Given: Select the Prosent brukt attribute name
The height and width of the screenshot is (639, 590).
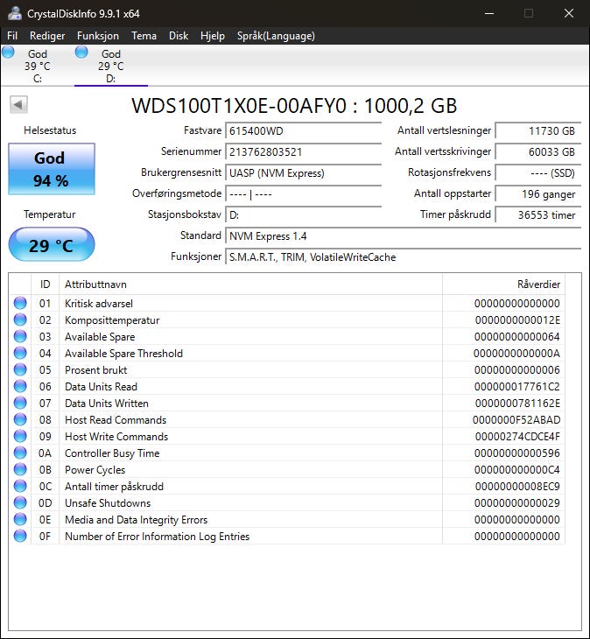Looking at the screenshot, I should pyautogui.click(x=95, y=370).
